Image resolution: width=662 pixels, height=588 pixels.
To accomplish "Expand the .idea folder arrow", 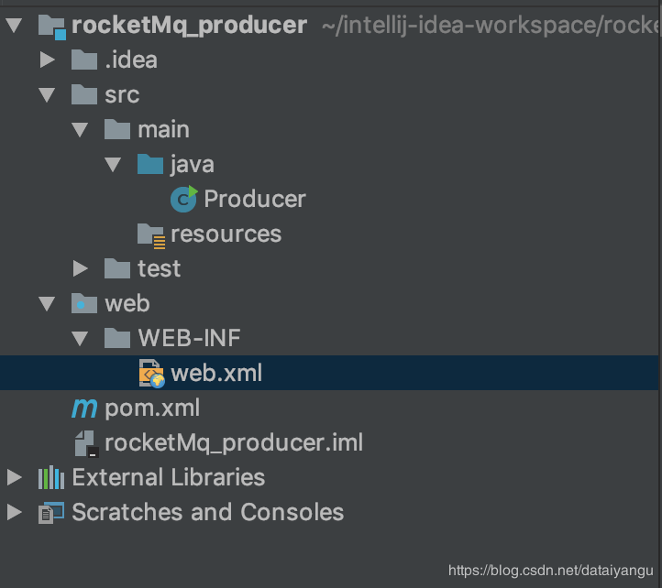I will pyautogui.click(x=48, y=60).
